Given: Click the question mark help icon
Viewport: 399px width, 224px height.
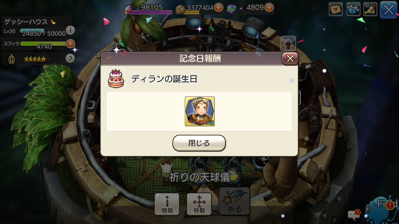Looking at the screenshot, I should 70,58.
